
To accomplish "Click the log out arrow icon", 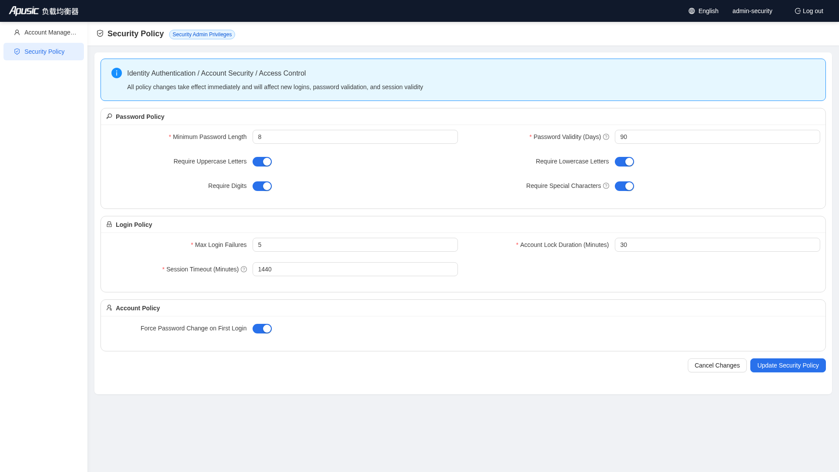I will click(797, 11).
